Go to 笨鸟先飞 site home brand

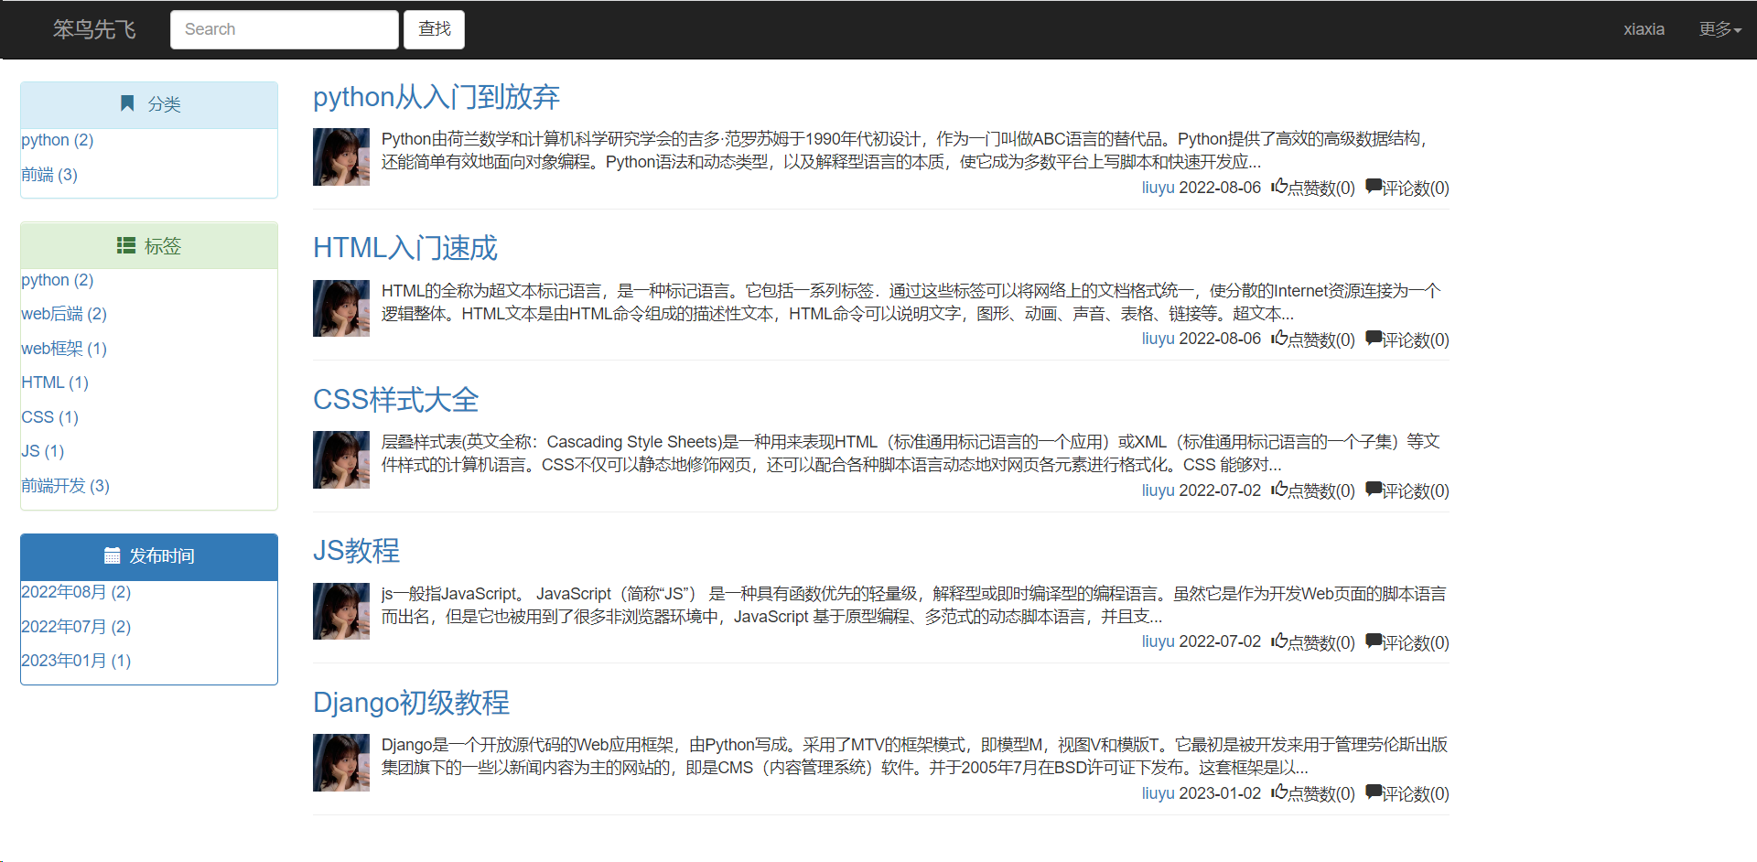(x=94, y=29)
